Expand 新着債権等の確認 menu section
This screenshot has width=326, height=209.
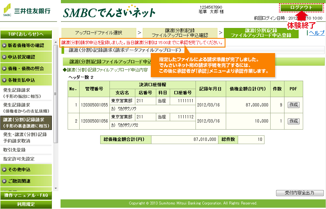[x=26, y=45]
